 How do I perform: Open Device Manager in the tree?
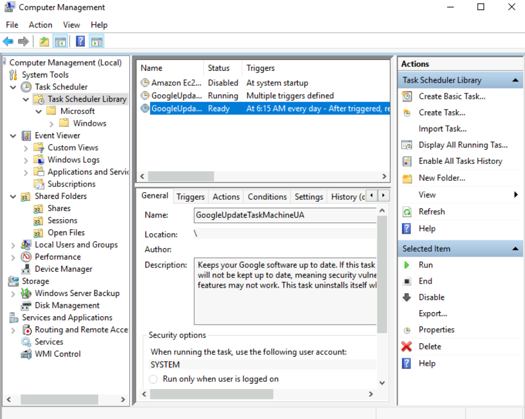click(x=63, y=269)
